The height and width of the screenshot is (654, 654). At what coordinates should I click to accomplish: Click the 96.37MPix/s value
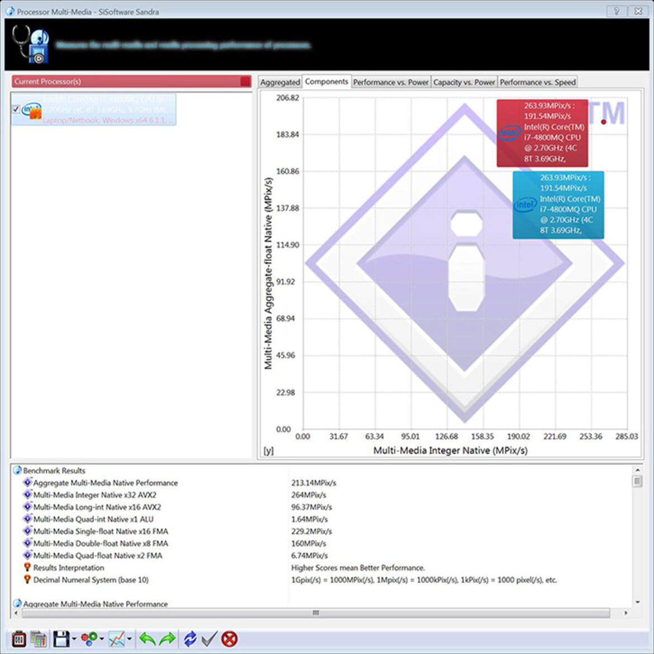[x=311, y=507]
